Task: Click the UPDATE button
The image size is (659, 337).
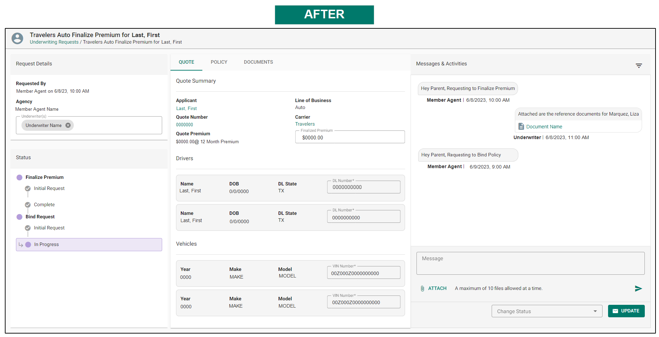Action: coord(626,311)
